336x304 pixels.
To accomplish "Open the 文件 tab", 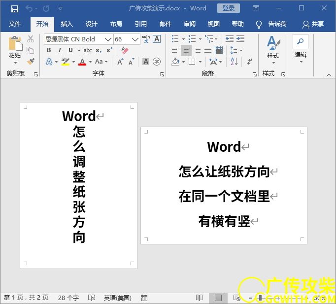I will [x=15, y=24].
